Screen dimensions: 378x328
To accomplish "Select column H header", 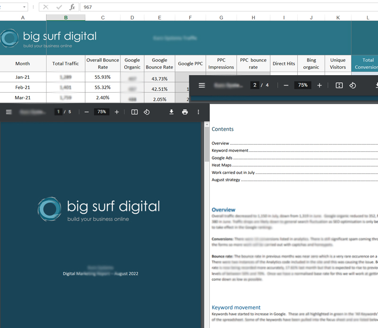I will click(x=253, y=17).
